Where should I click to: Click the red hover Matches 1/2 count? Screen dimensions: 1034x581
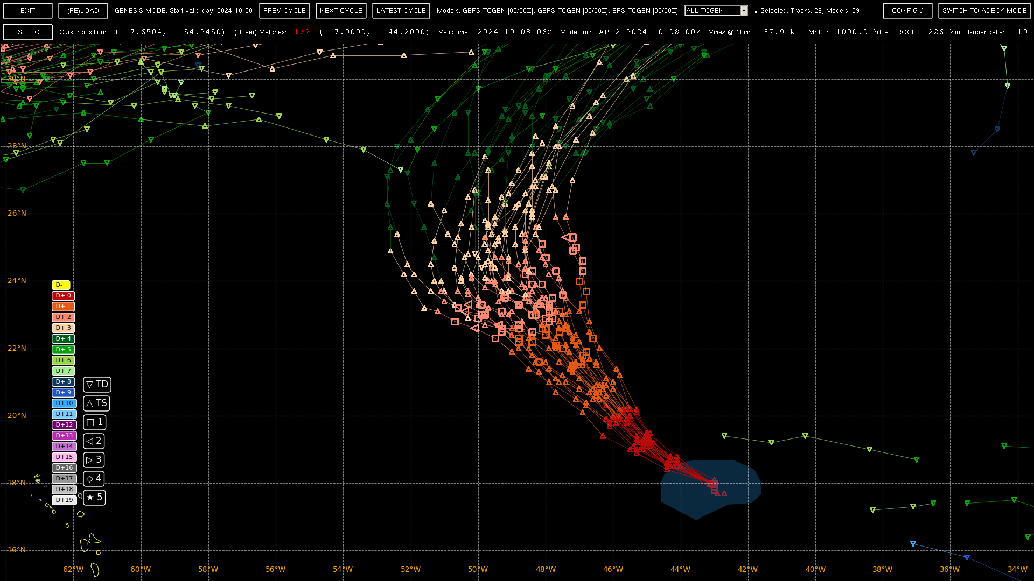(302, 32)
